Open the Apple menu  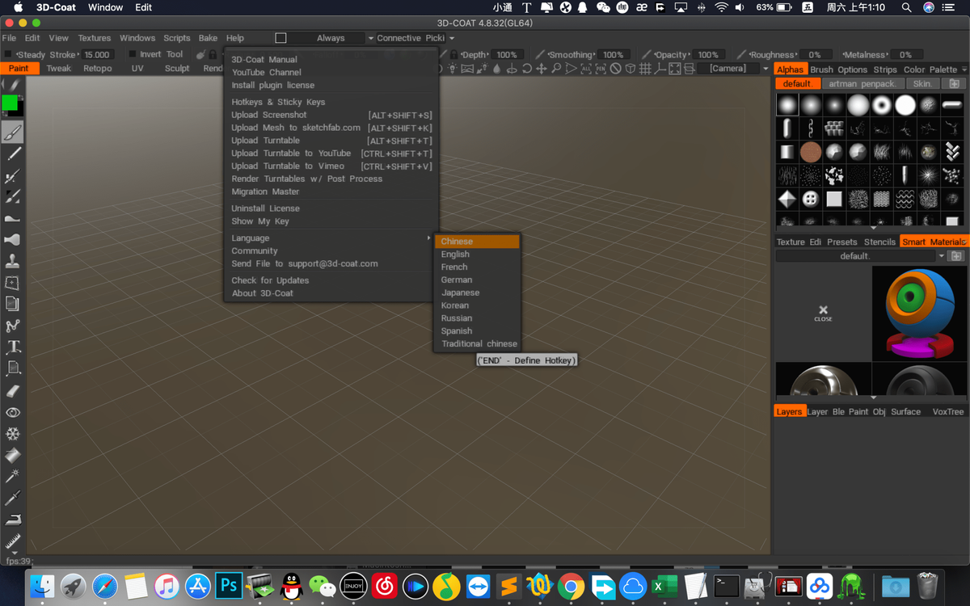coord(18,7)
